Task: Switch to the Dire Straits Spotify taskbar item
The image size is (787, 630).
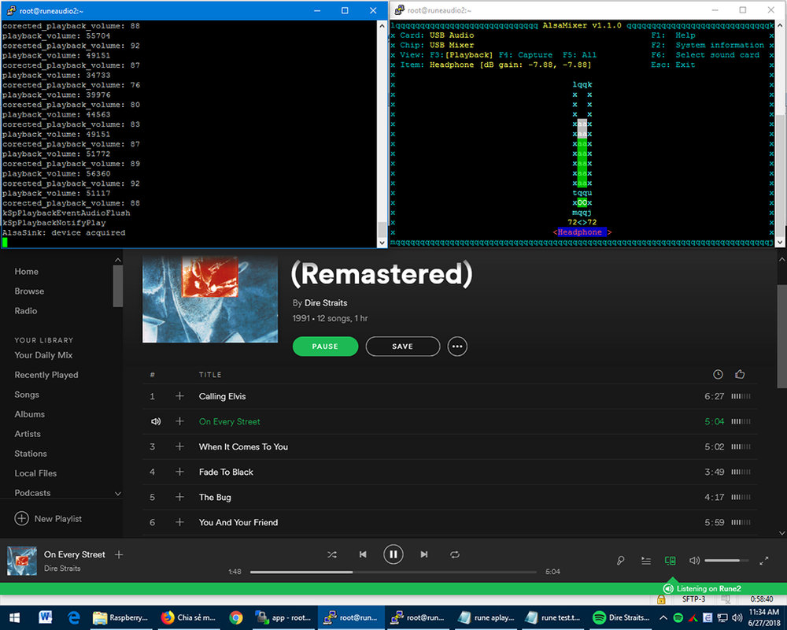Action: [622, 617]
